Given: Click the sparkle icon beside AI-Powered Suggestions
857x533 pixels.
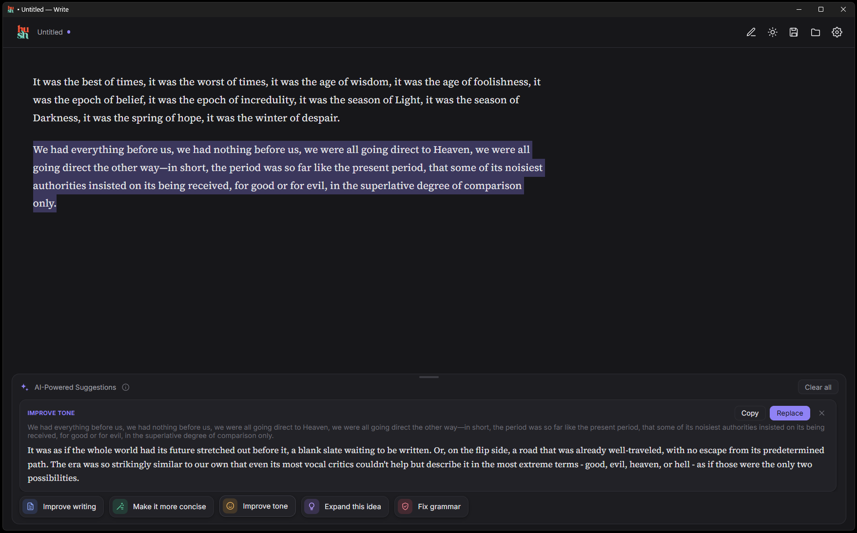Looking at the screenshot, I should [x=25, y=387].
